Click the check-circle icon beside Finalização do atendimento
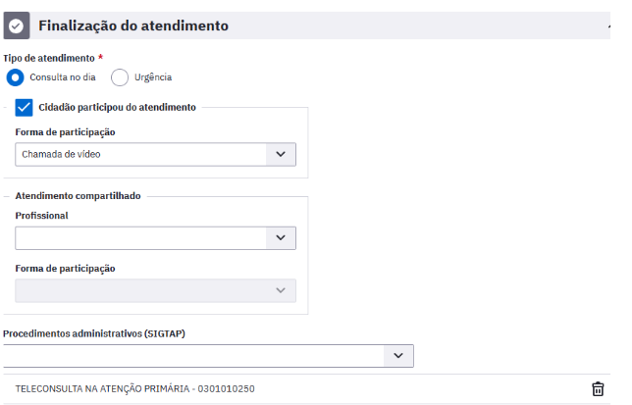The height and width of the screenshot is (405, 632). click(17, 25)
